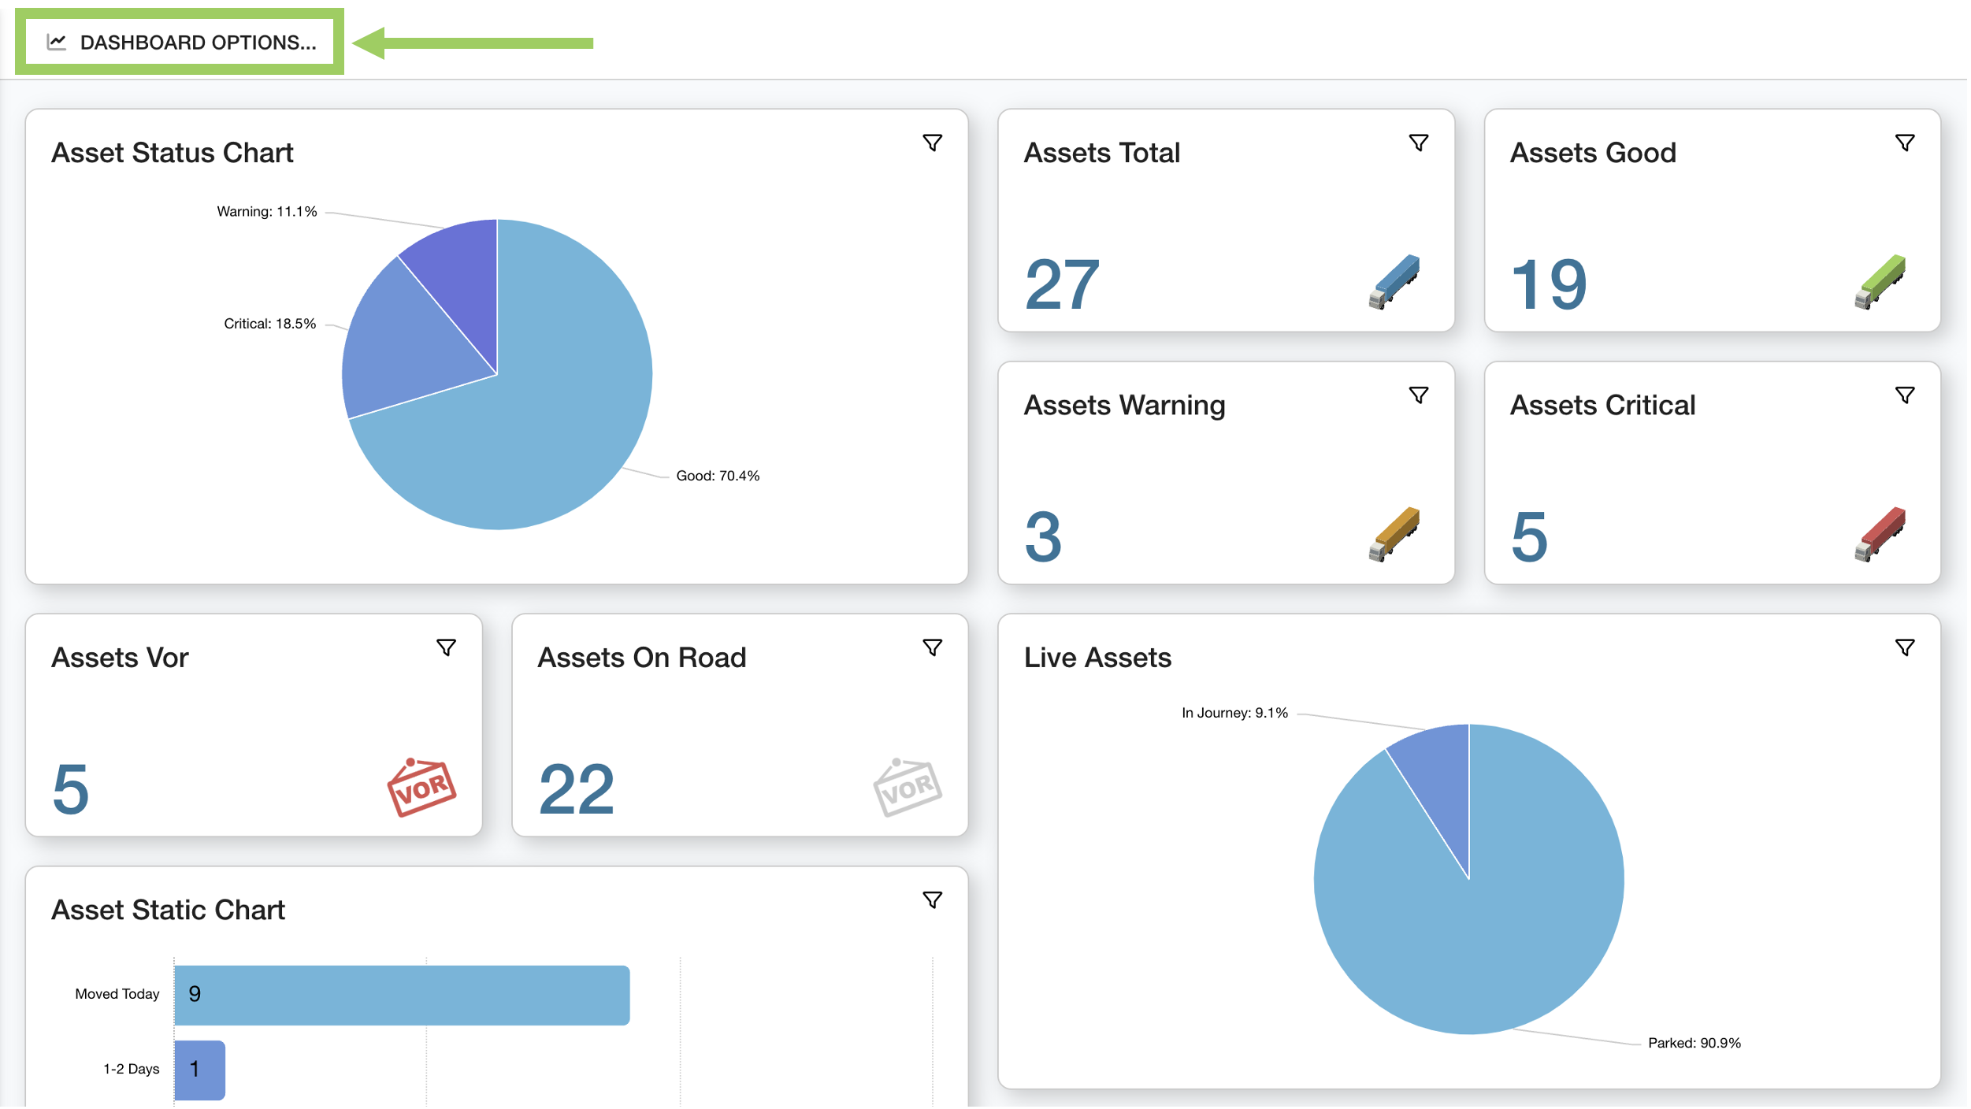Open the Assets Good filter funnel
Screen dimensions: 1971x1109
click(1906, 143)
